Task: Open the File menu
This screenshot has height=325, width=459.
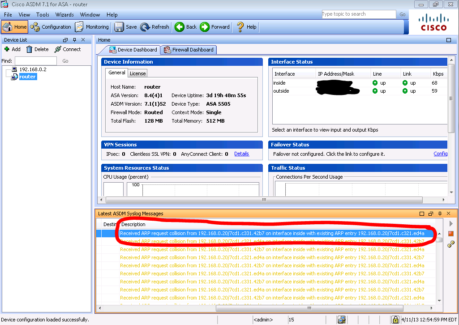Action: 8,15
